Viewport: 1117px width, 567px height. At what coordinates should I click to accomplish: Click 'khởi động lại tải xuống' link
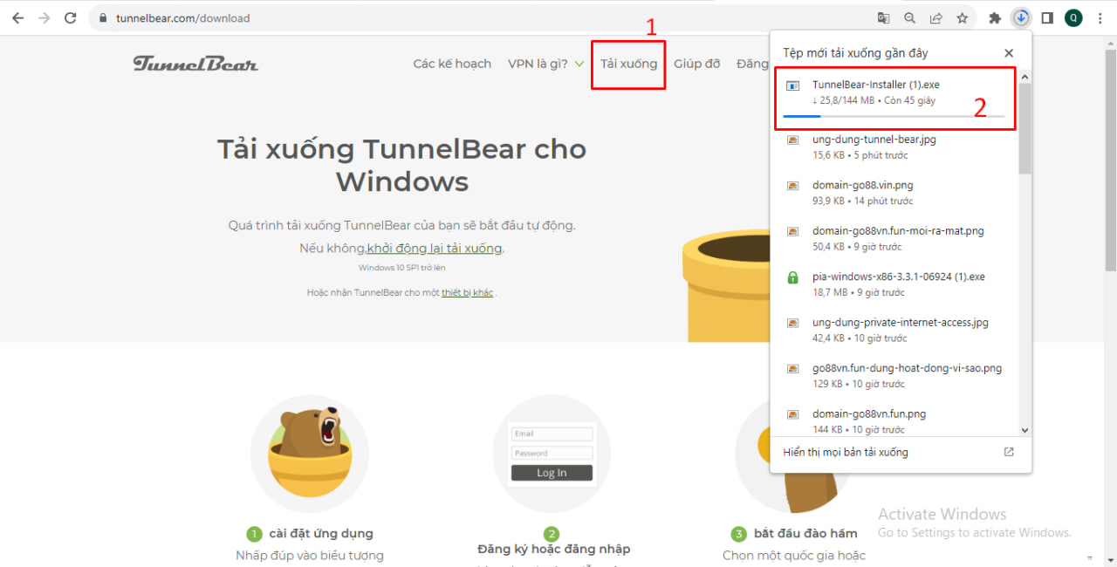[435, 249]
